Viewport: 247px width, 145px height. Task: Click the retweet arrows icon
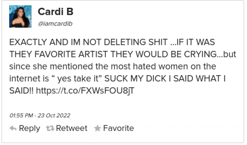pyautogui.click(x=50, y=128)
